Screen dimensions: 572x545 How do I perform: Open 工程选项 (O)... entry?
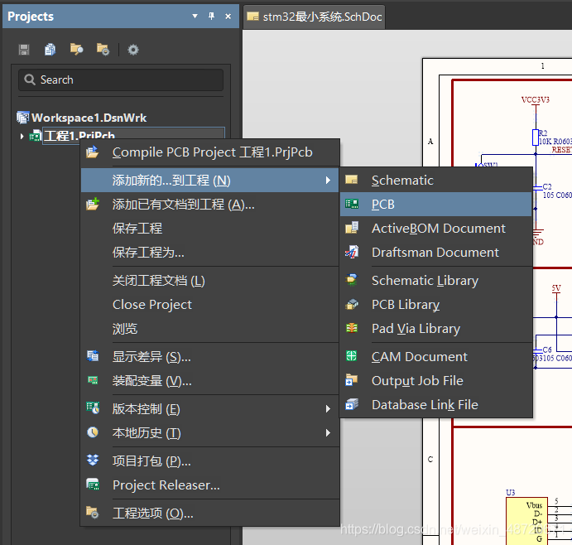coord(210,514)
